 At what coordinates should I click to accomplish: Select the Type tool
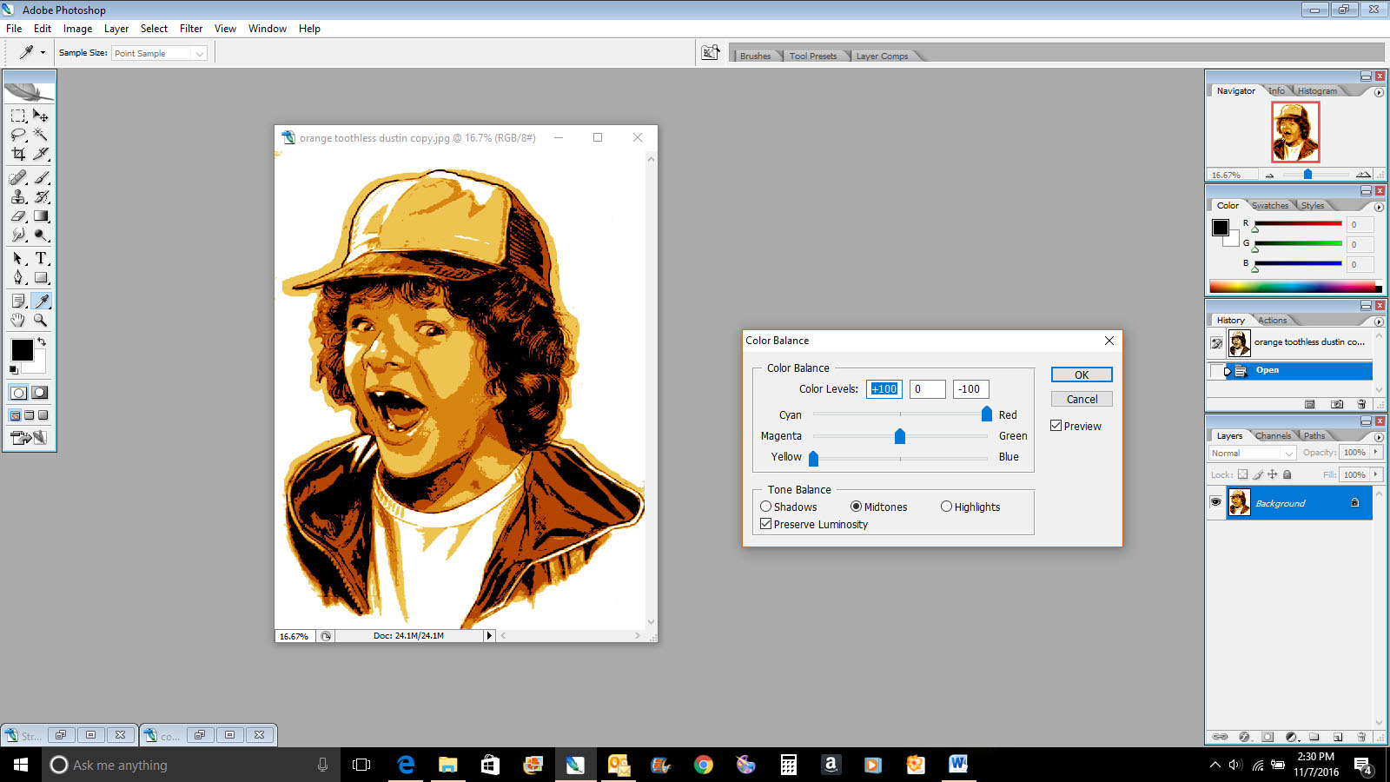pos(41,258)
